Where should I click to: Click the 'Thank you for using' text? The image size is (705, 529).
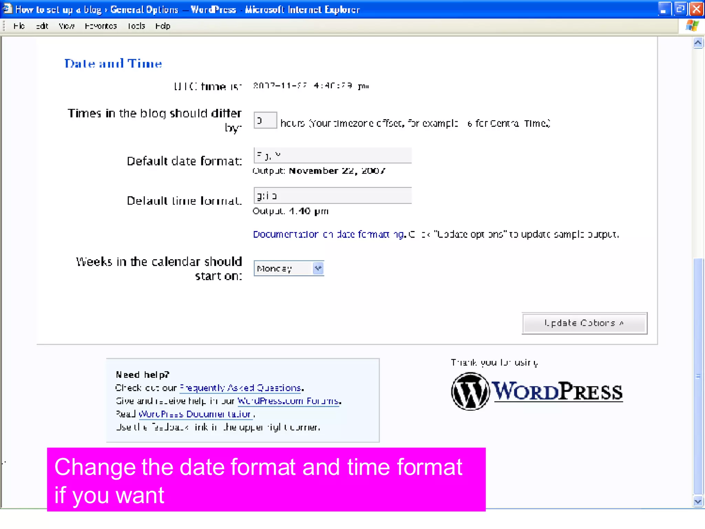coord(495,363)
